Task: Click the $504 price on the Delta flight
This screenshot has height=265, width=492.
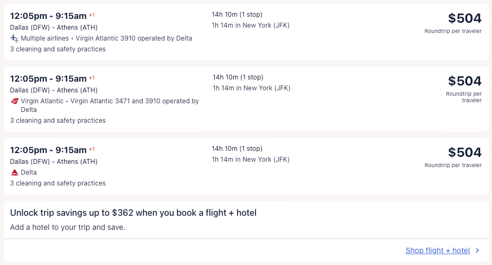Action: pyautogui.click(x=464, y=153)
